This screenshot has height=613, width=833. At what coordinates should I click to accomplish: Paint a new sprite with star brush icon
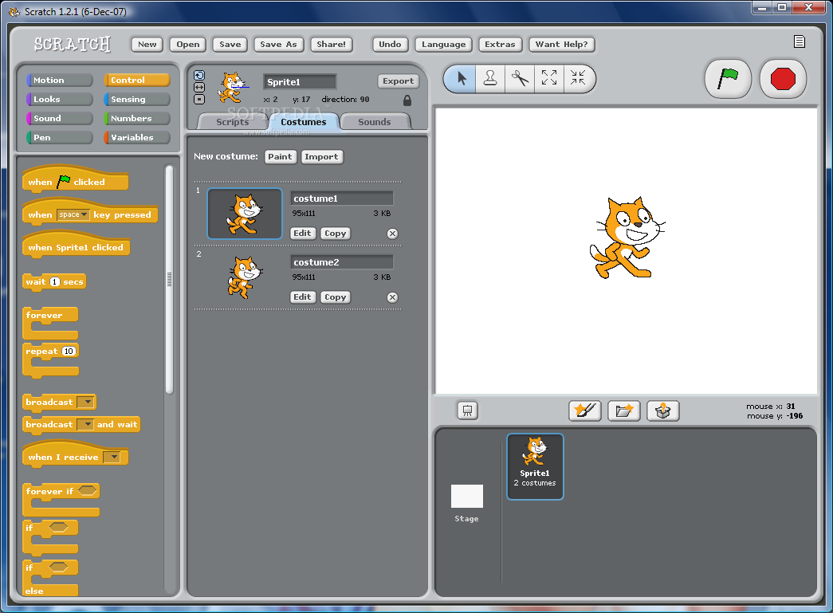coord(585,411)
